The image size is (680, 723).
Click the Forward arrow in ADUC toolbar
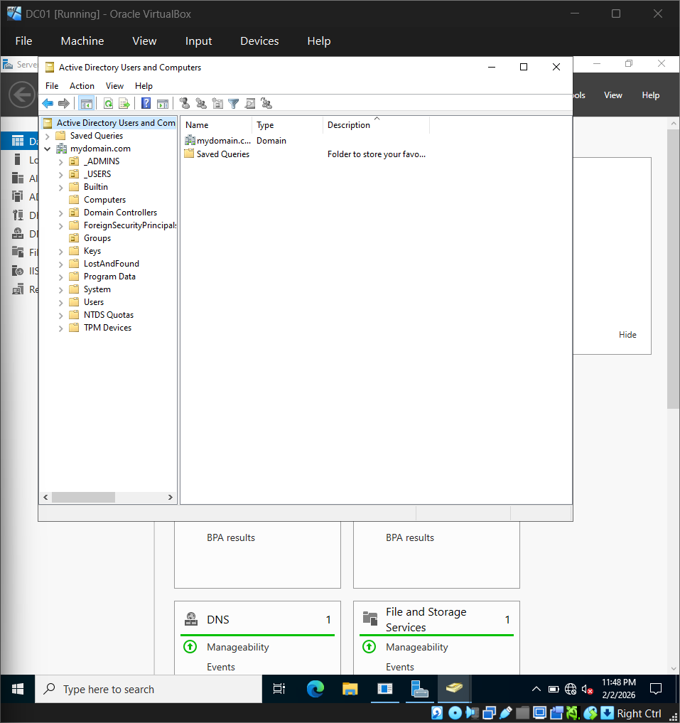click(x=64, y=104)
